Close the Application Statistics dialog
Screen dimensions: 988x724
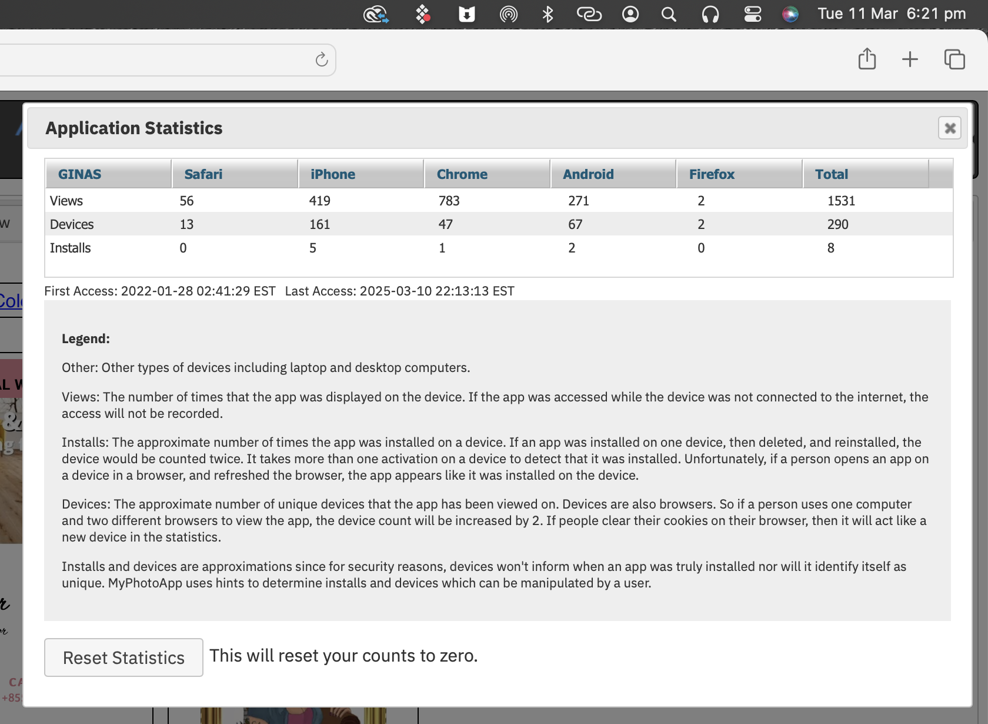pos(949,128)
